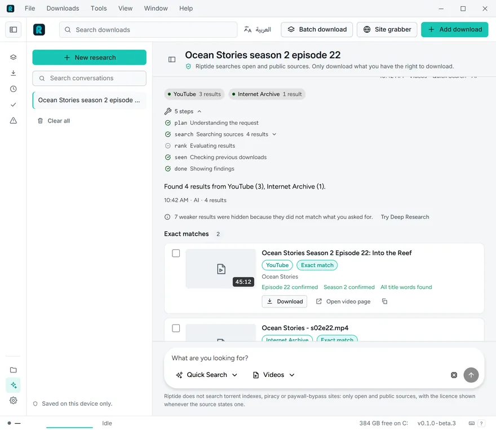Click the Into the Reef video thumbnail

220,269
